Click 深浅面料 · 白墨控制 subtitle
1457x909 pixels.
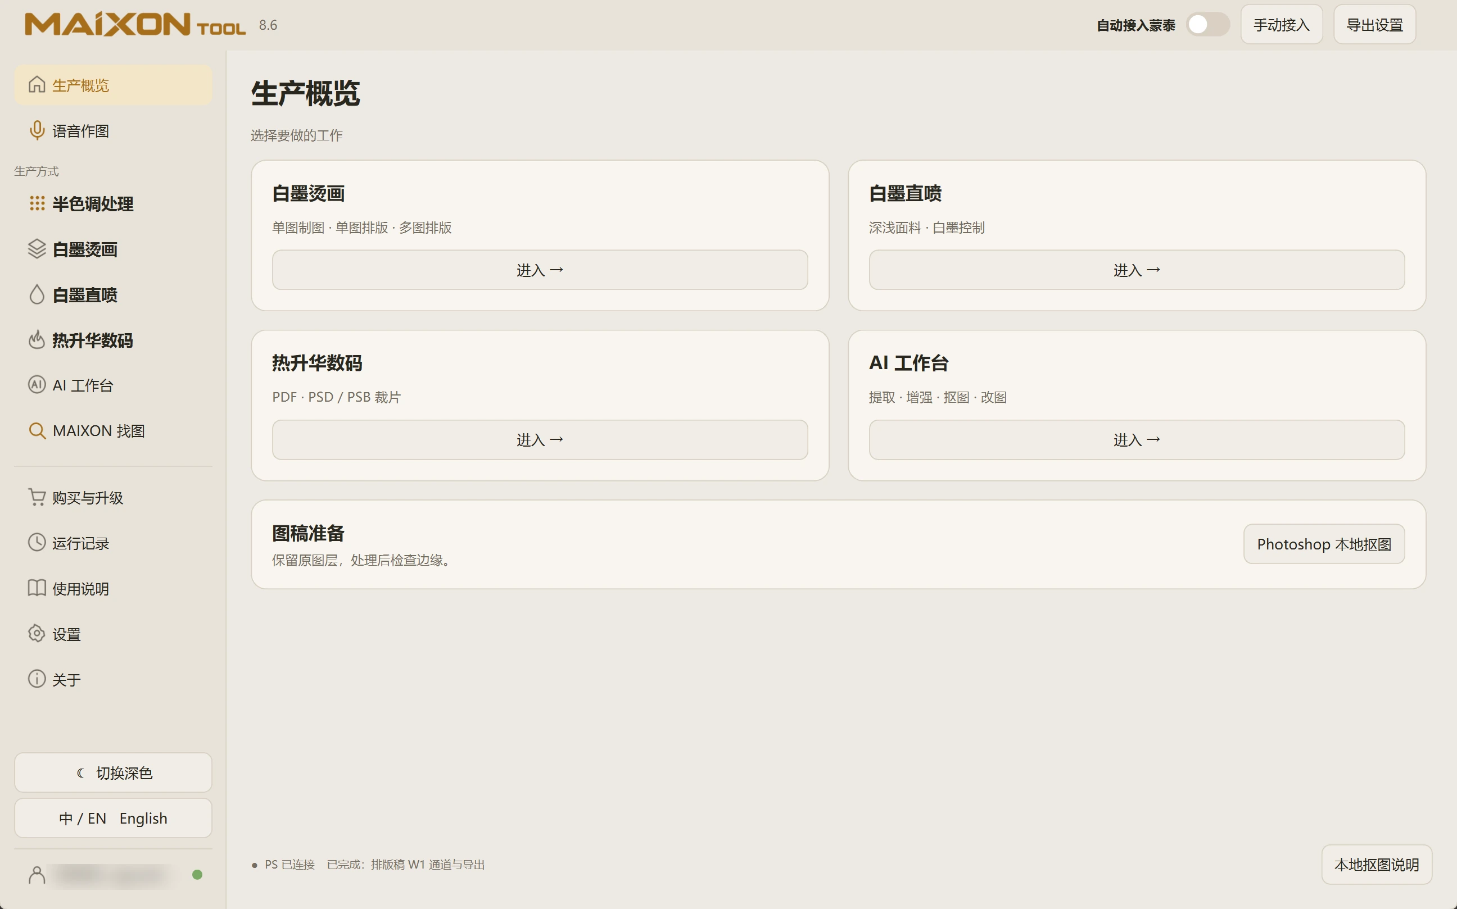926,227
